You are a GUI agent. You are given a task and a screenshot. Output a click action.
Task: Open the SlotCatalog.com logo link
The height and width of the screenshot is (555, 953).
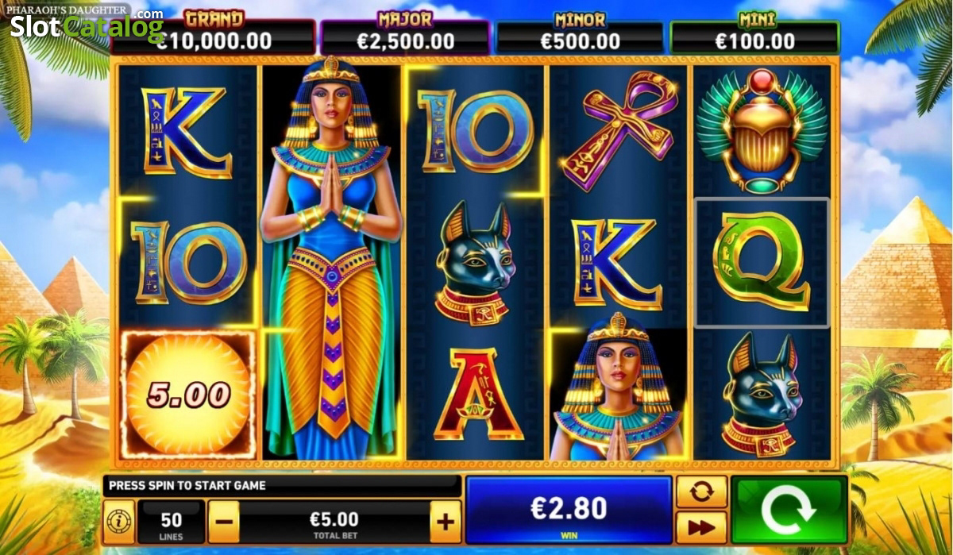tap(86, 25)
